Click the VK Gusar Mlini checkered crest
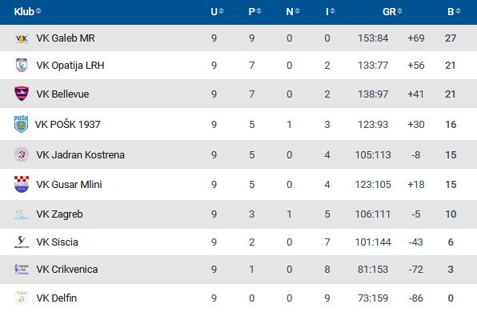 tap(22, 184)
